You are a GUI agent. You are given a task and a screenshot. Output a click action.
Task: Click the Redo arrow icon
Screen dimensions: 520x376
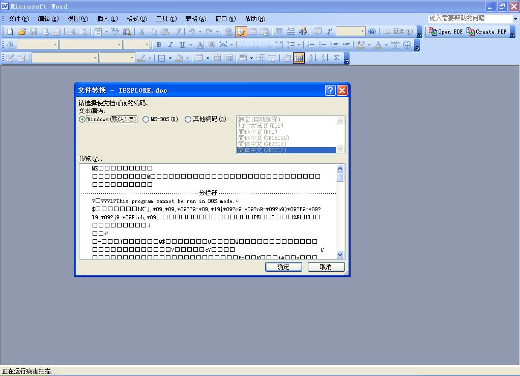pyautogui.click(x=209, y=32)
